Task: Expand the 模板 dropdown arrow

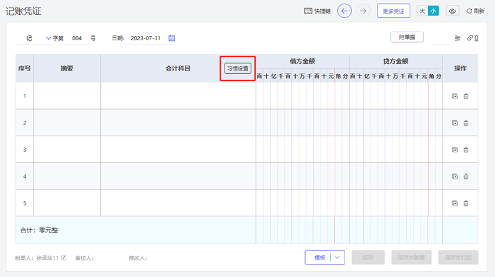Action: [337, 258]
